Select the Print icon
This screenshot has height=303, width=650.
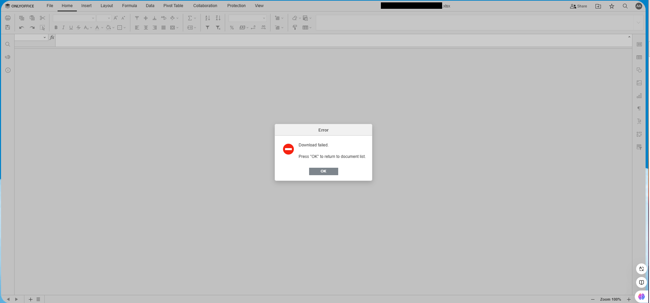pyautogui.click(x=8, y=18)
